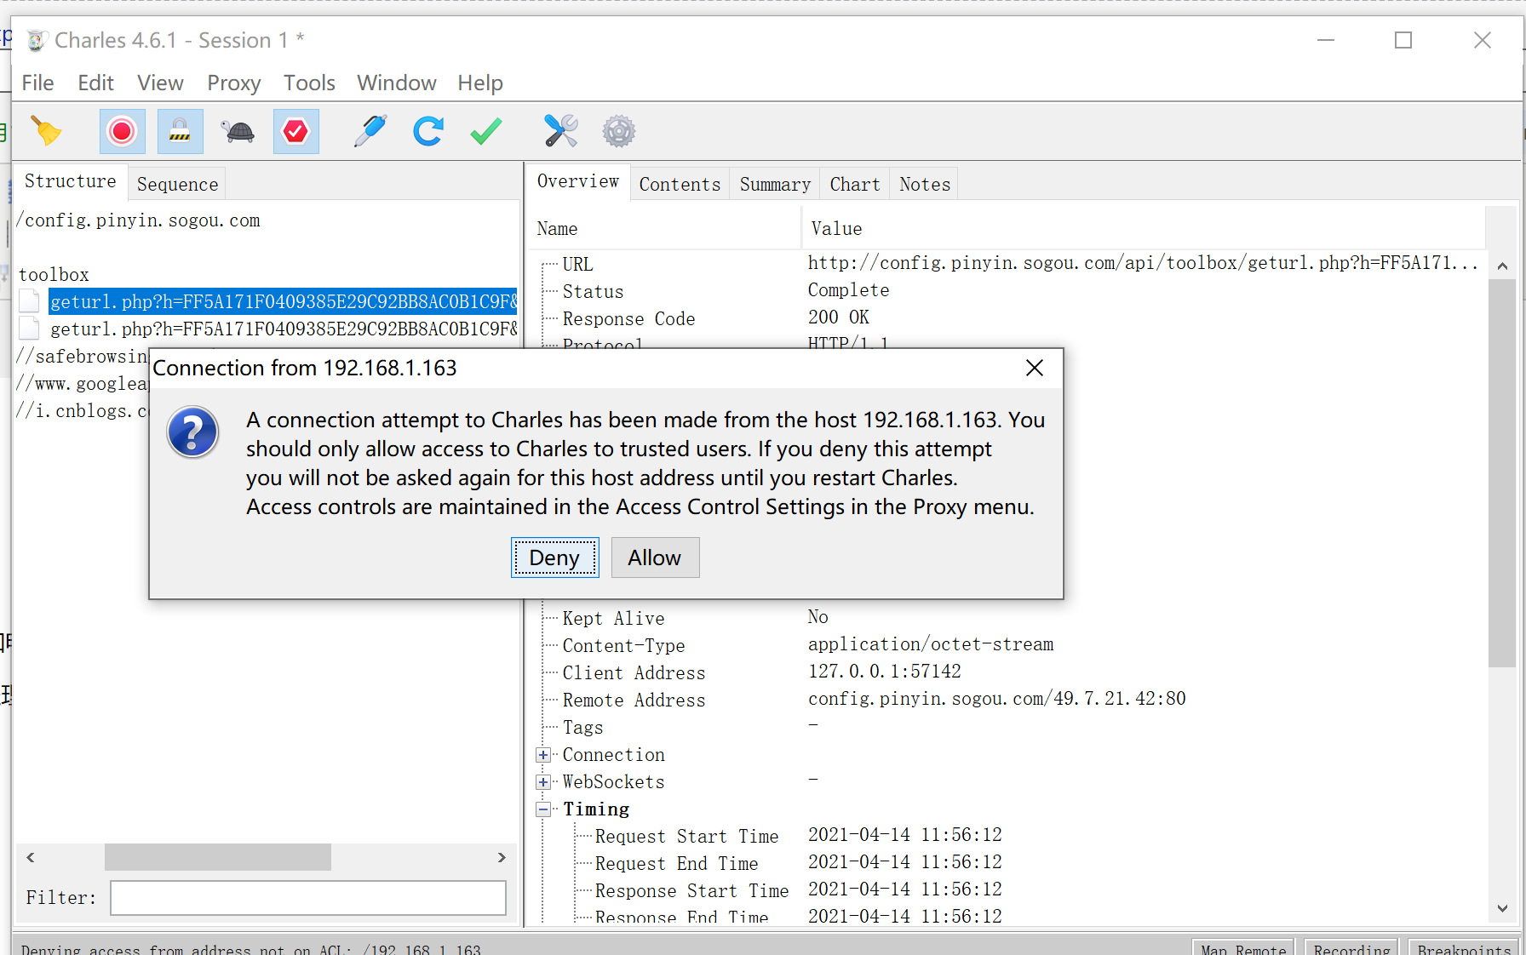
Task: Open the Tools menu
Action: tap(309, 83)
